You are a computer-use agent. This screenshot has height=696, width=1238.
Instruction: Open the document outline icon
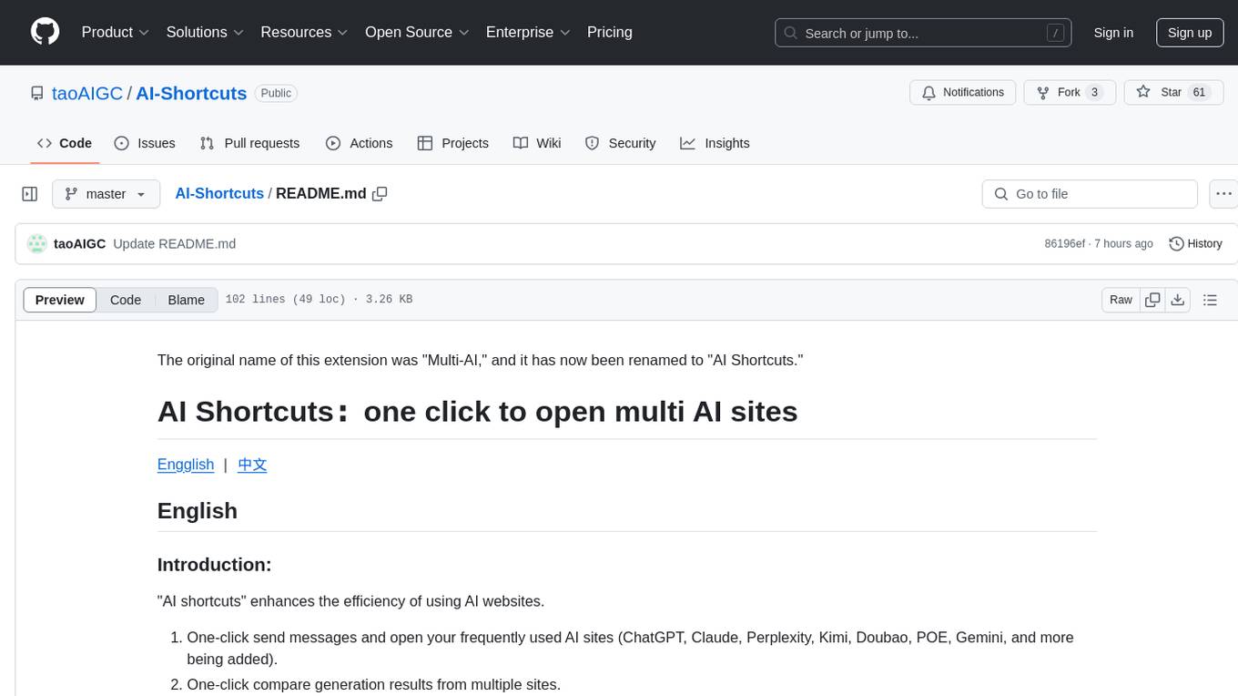[x=1210, y=300]
